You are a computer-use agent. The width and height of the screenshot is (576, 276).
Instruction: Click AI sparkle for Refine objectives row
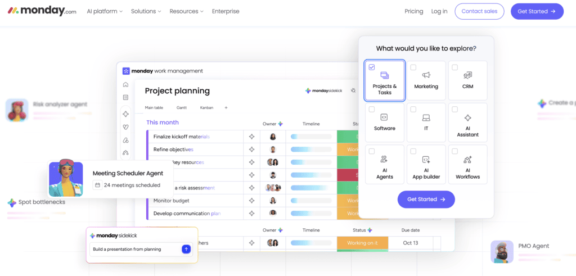coord(251,150)
